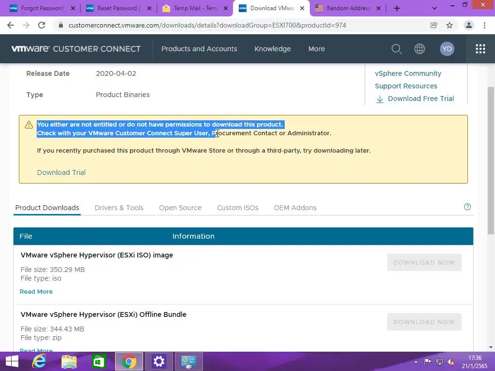
Task: Click the page vertical scrollbar thumb
Action: coord(491,160)
